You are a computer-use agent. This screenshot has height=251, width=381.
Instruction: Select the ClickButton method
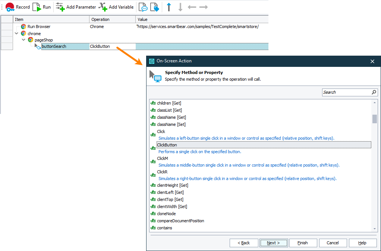pyautogui.click(x=264, y=145)
